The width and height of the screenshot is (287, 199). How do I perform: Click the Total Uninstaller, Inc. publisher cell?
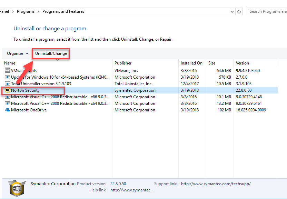click(133, 84)
